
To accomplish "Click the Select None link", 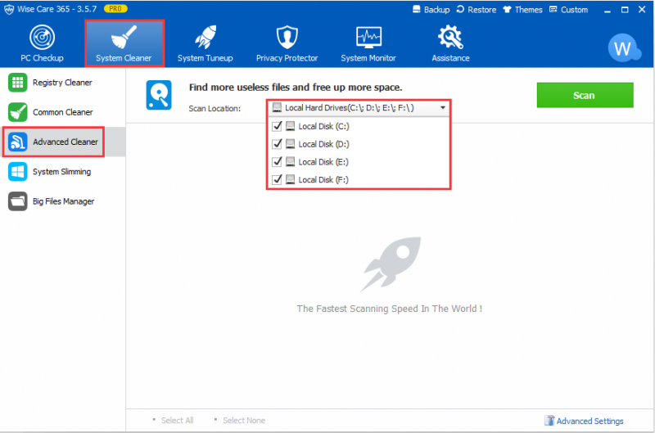I will pos(244,421).
